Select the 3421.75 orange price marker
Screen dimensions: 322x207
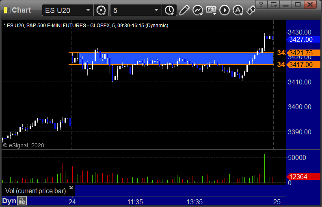click(x=303, y=53)
